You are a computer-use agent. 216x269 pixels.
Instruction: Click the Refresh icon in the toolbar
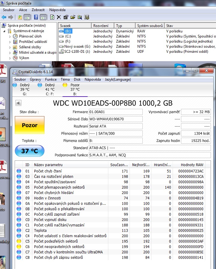point(52,17)
